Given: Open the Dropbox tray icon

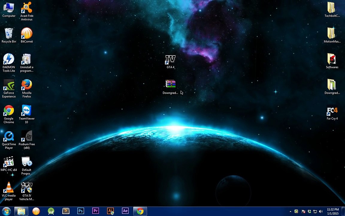Looking at the screenshot, I should point(309,211).
